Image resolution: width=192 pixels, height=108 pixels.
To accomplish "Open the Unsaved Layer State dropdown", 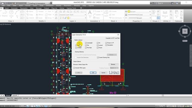I will click(x=72, y=15).
